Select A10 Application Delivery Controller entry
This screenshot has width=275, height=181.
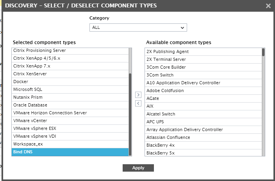click(x=203, y=83)
